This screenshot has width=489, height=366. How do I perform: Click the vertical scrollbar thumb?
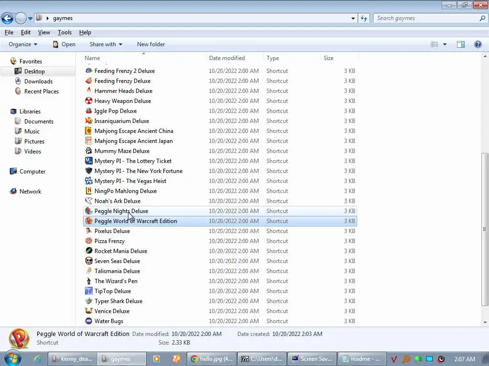click(x=485, y=229)
